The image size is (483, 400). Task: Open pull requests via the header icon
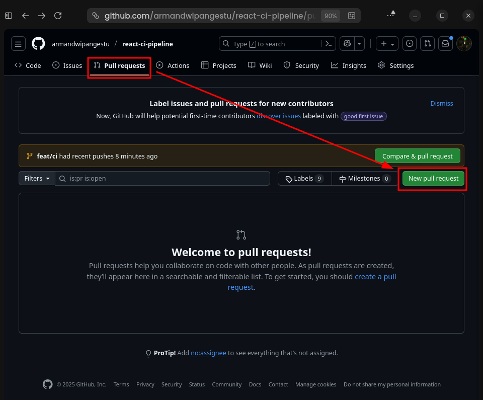point(427,44)
